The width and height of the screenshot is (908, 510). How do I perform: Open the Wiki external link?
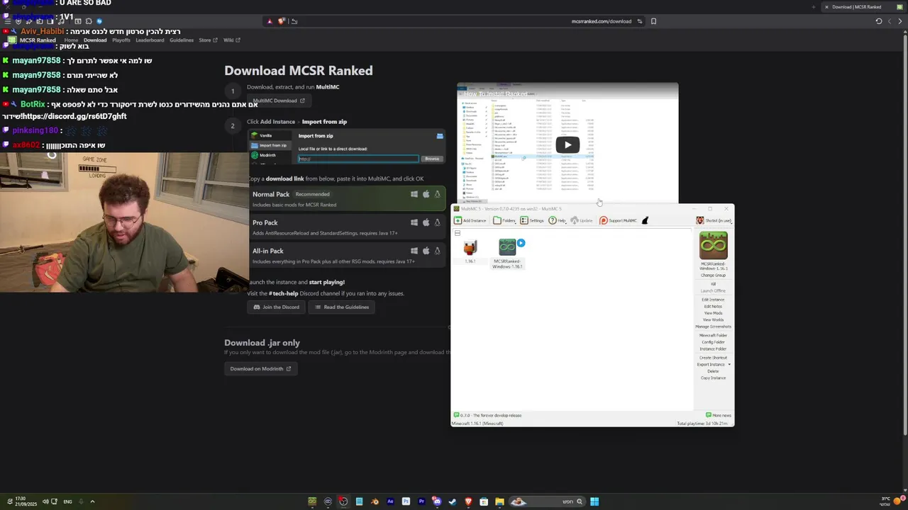(x=232, y=40)
